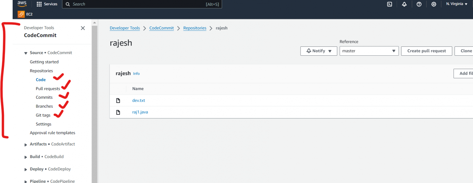Click the Name column header

click(138, 89)
